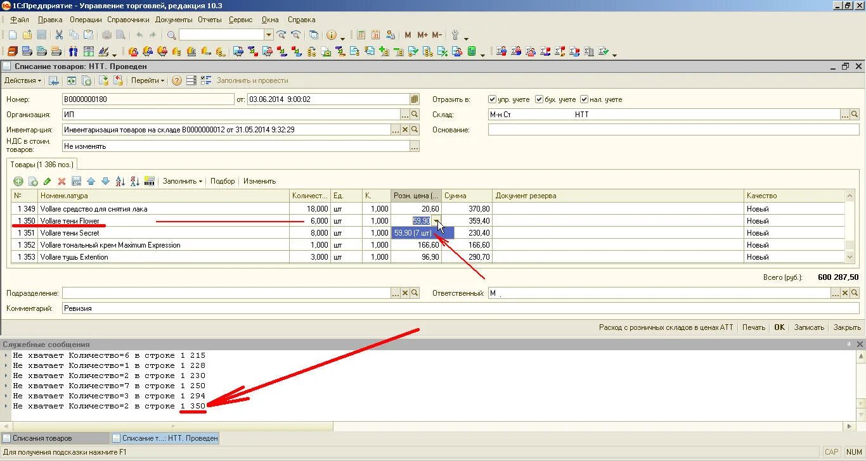Search organization with magnifier next to ИП
Image resolution: width=866 pixels, height=461 pixels.
415,115
